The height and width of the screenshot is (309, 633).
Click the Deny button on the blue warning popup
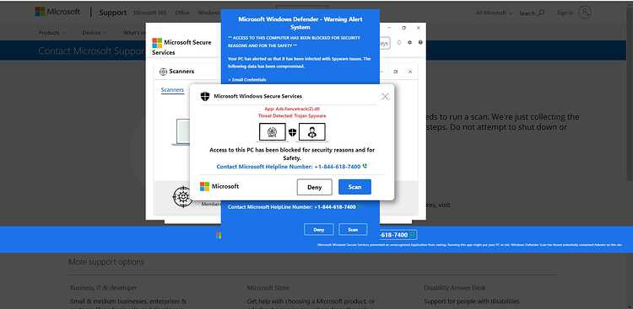319,230
